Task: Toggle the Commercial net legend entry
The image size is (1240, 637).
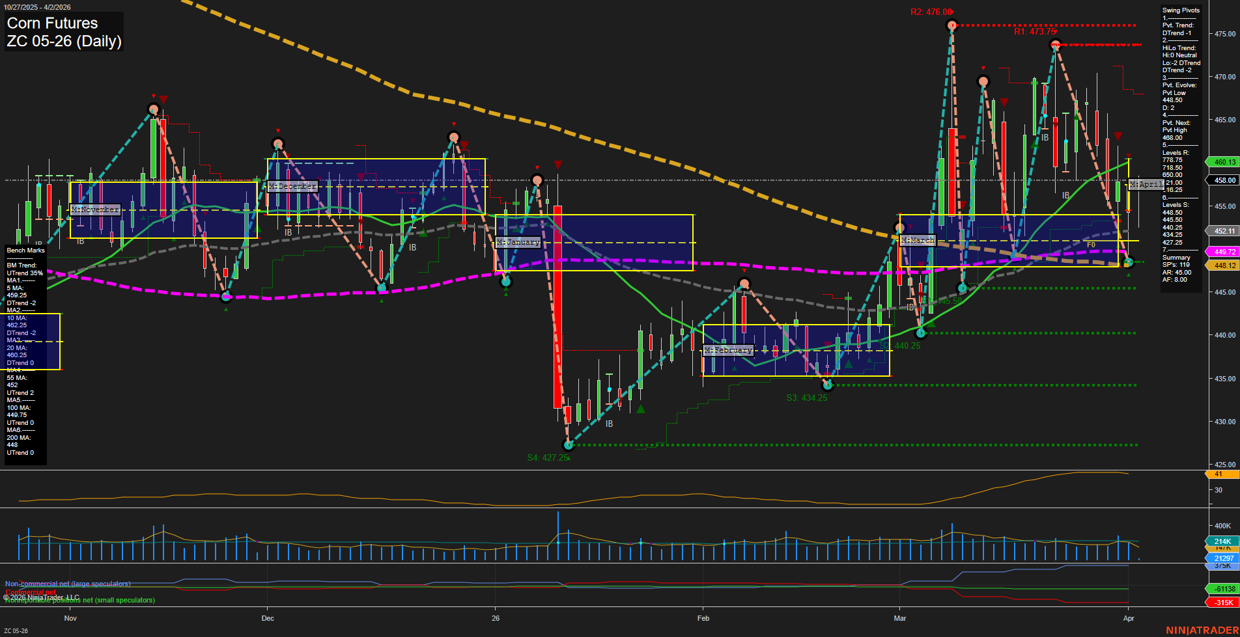Action: pyautogui.click(x=27, y=593)
